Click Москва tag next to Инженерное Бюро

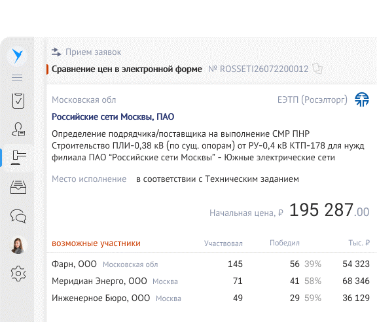tap(168, 298)
